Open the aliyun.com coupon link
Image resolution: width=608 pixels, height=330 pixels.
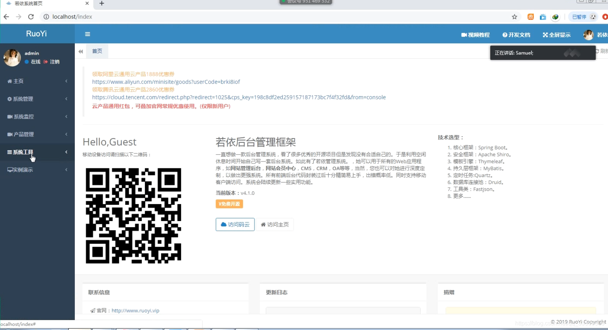[x=166, y=82]
